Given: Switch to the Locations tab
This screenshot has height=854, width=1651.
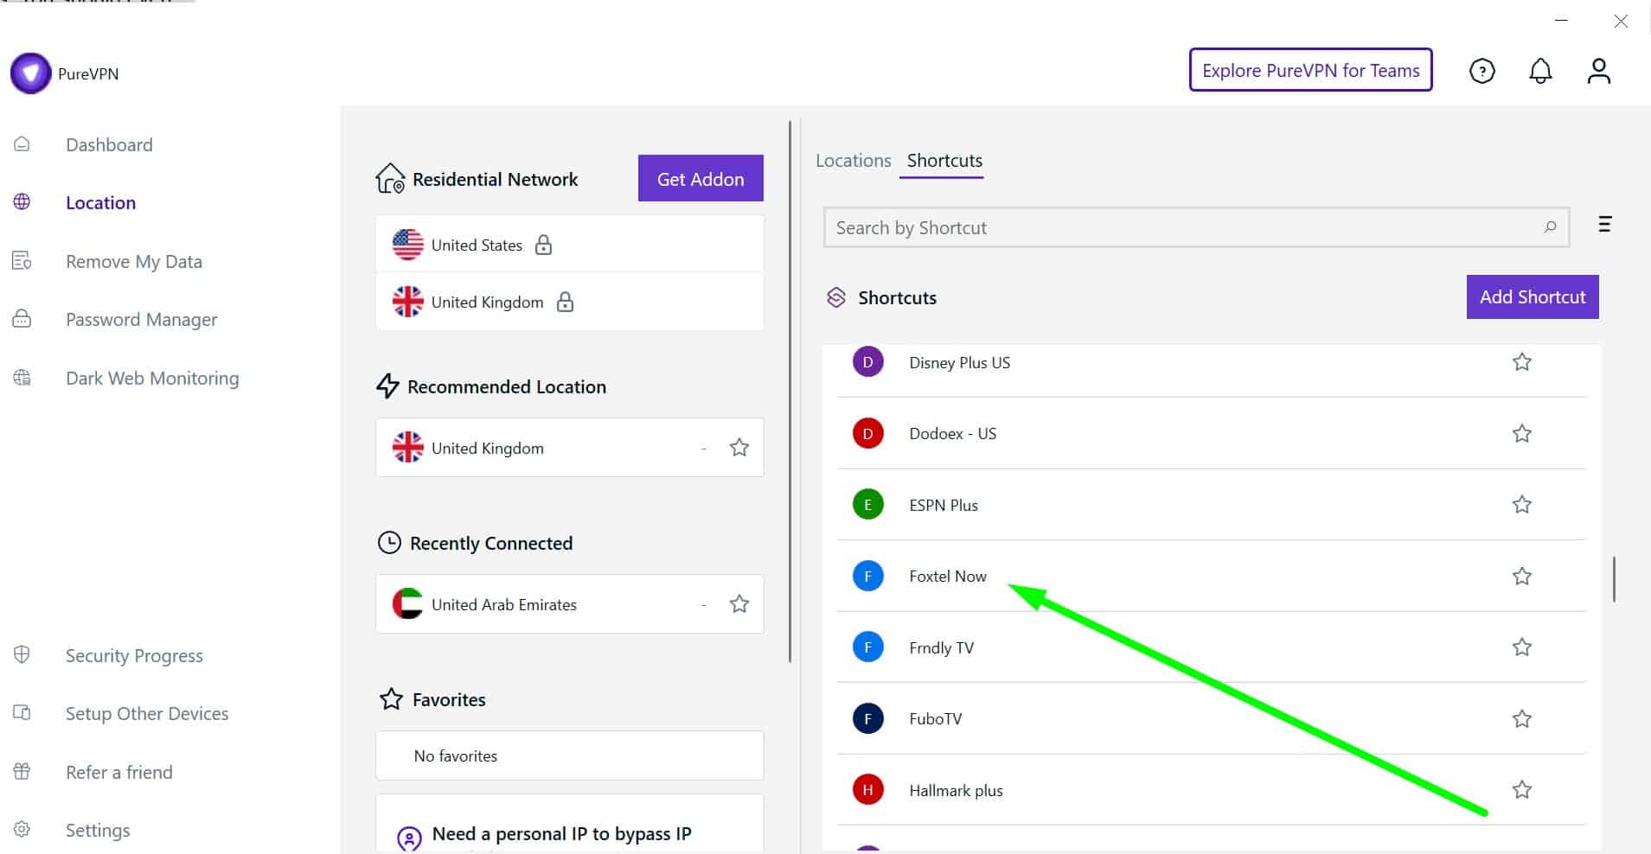Looking at the screenshot, I should [x=853, y=161].
